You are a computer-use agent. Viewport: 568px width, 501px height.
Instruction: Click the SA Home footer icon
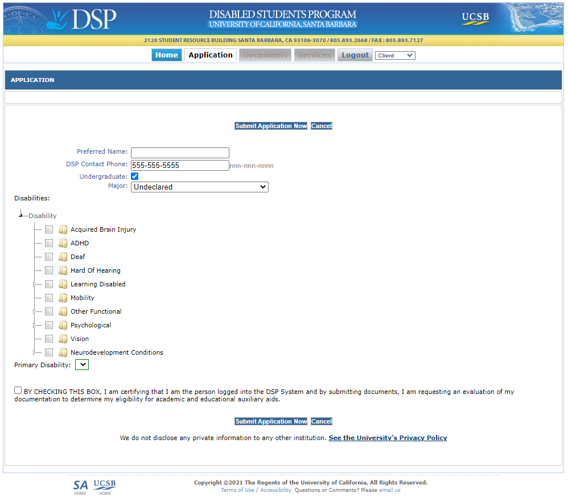(80, 487)
